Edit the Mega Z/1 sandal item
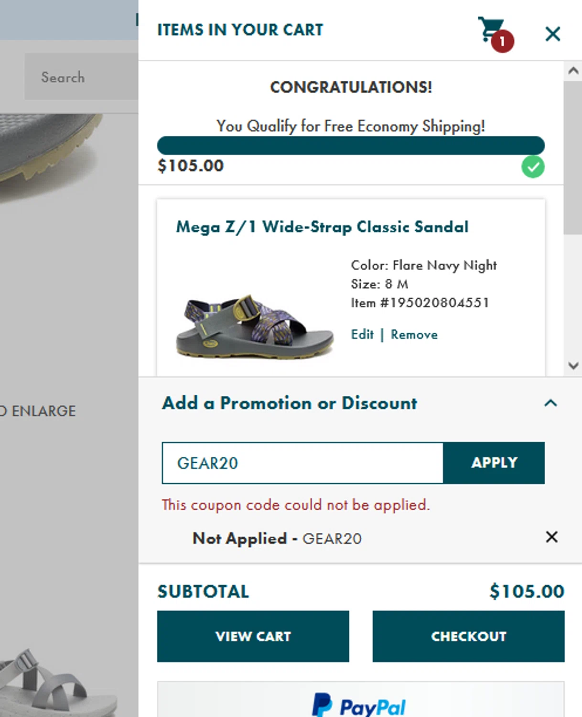The width and height of the screenshot is (582, 717). click(x=362, y=334)
